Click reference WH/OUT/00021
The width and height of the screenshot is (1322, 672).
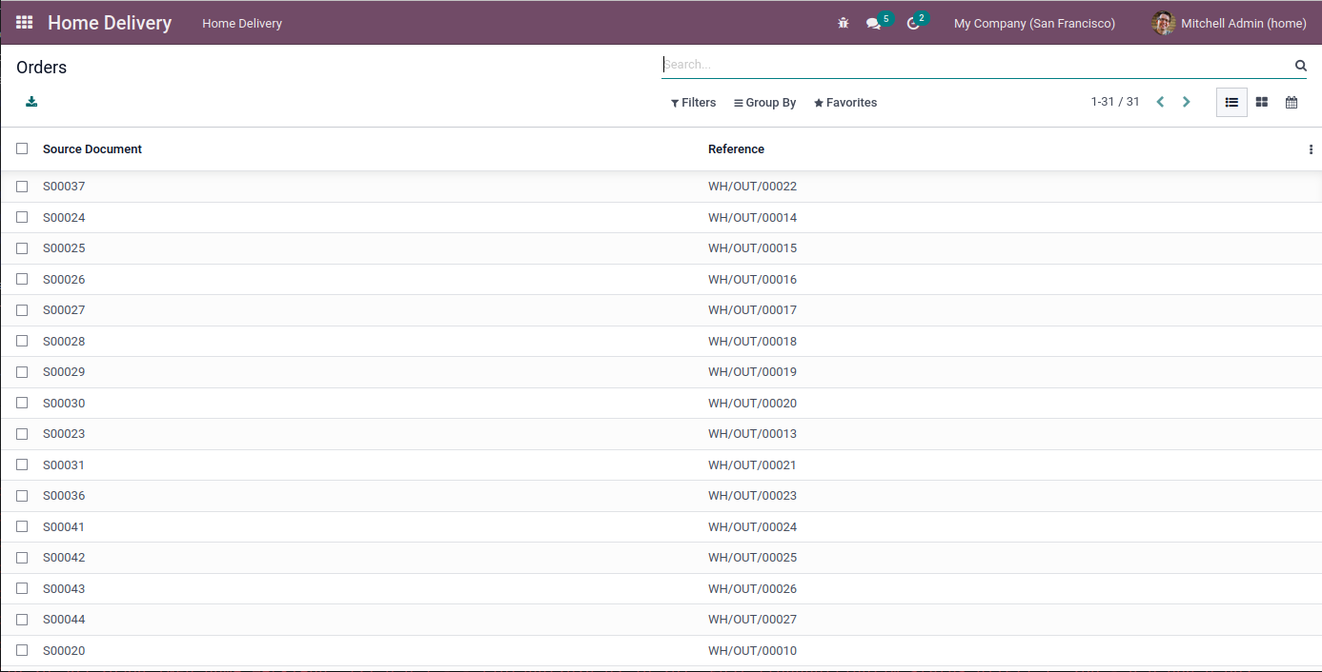point(752,465)
